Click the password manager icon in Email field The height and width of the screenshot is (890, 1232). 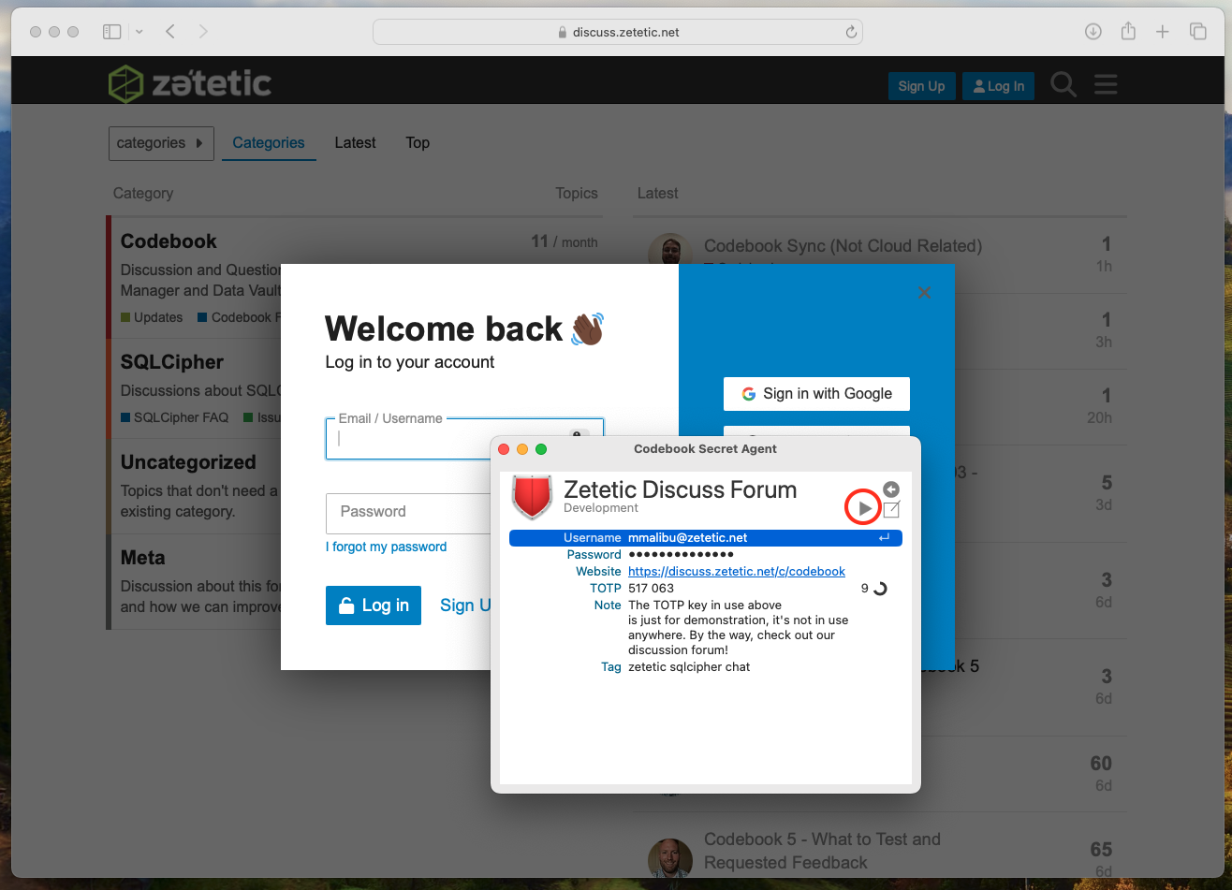pos(579,434)
